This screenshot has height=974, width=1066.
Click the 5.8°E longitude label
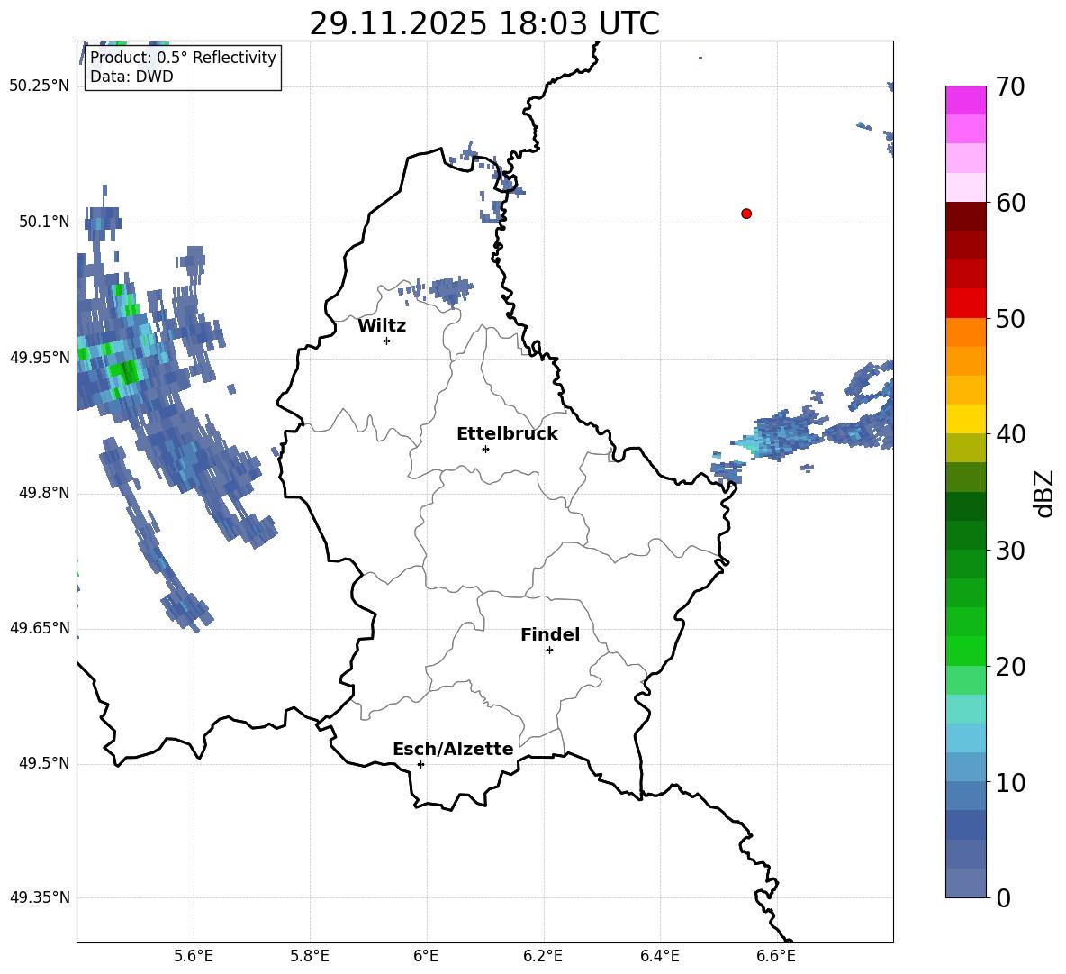click(310, 956)
